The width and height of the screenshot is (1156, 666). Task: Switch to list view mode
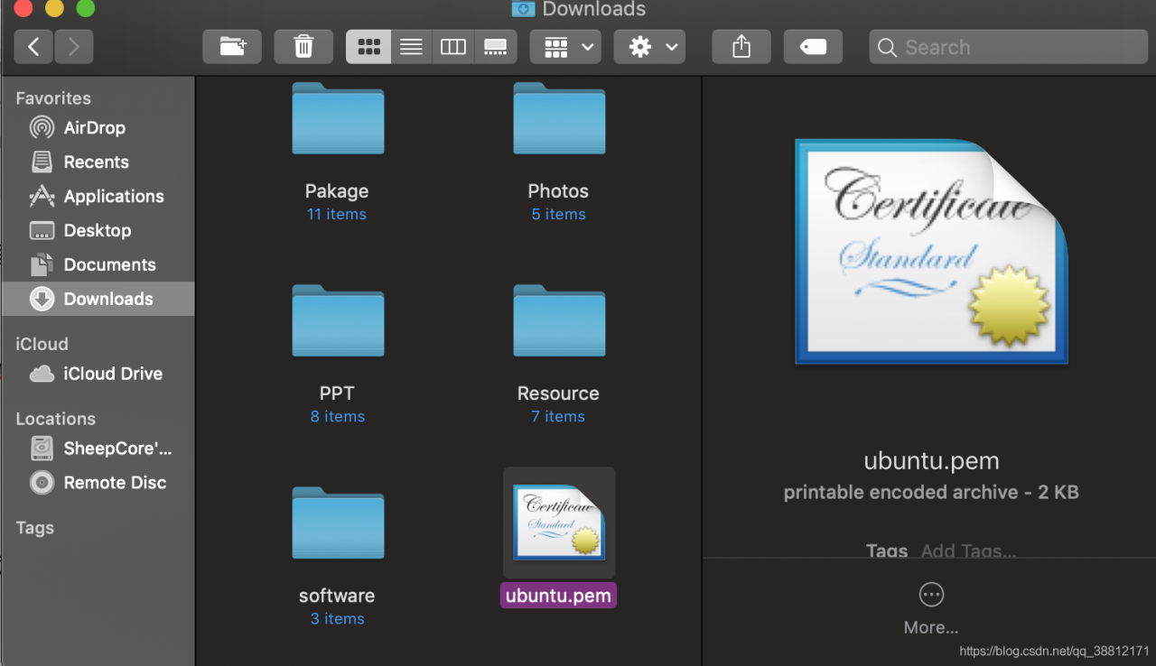pyautogui.click(x=411, y=47)
